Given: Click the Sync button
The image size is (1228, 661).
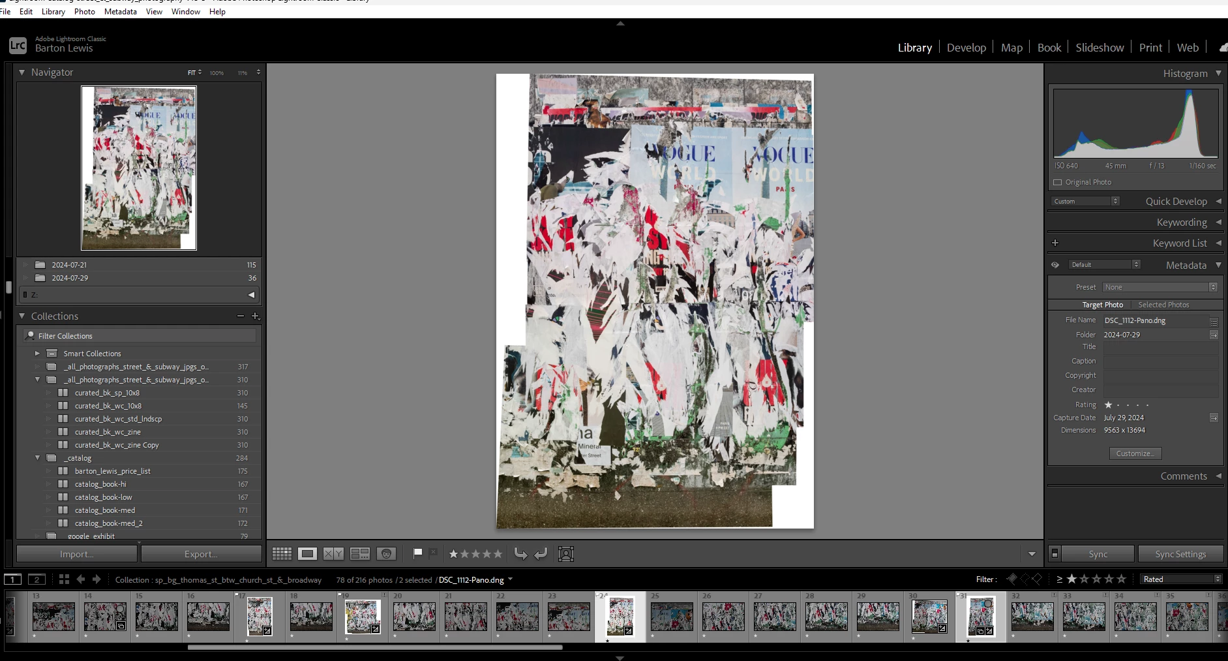Looking at the screenshot, I should pos(1098,554).
